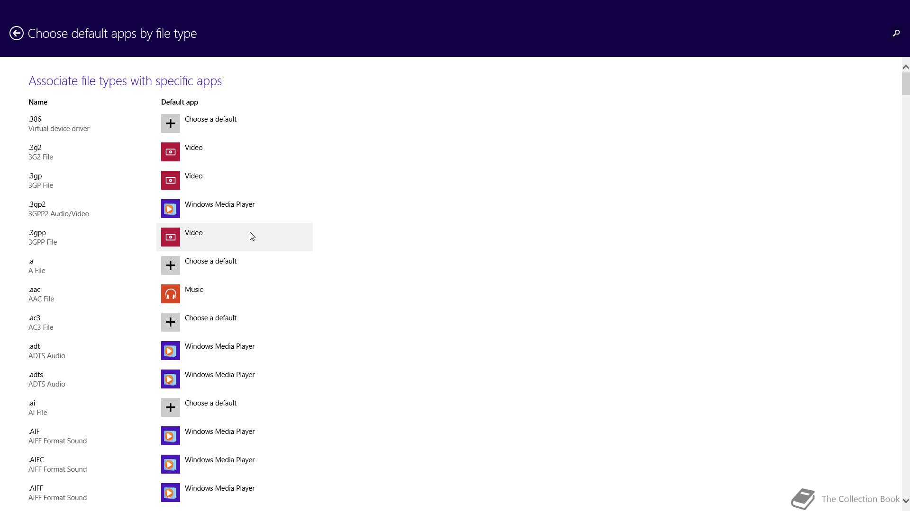This screenshot has width=910, height=511.
Task: Click Windows Media Player icon for .AIFC
Action: (171, 464)
